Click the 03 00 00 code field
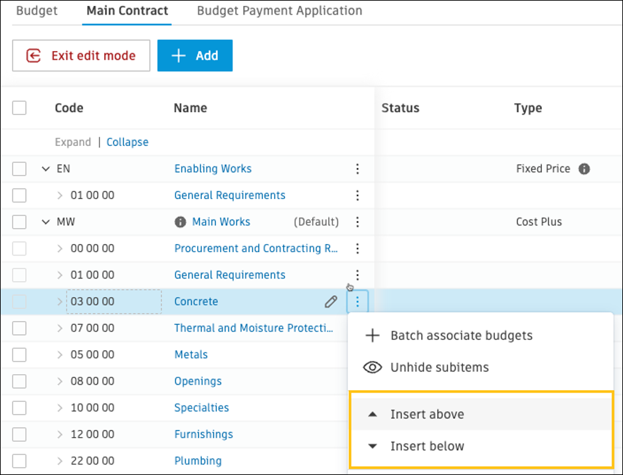 point(114,301)
